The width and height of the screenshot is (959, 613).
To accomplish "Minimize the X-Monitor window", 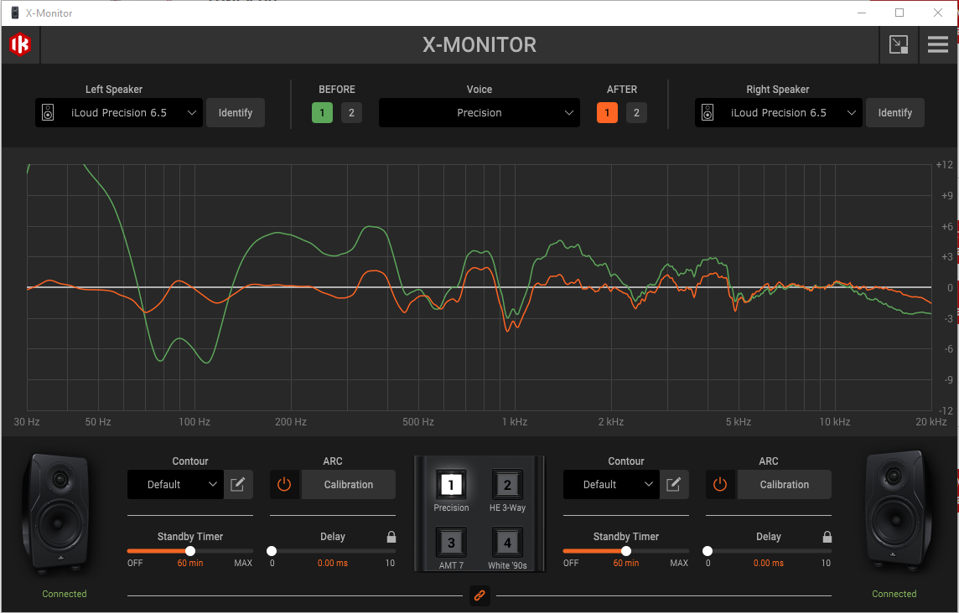I will [x=862, y=13].
